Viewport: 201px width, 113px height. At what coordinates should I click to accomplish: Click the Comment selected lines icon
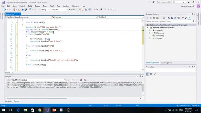click(86, 10)
